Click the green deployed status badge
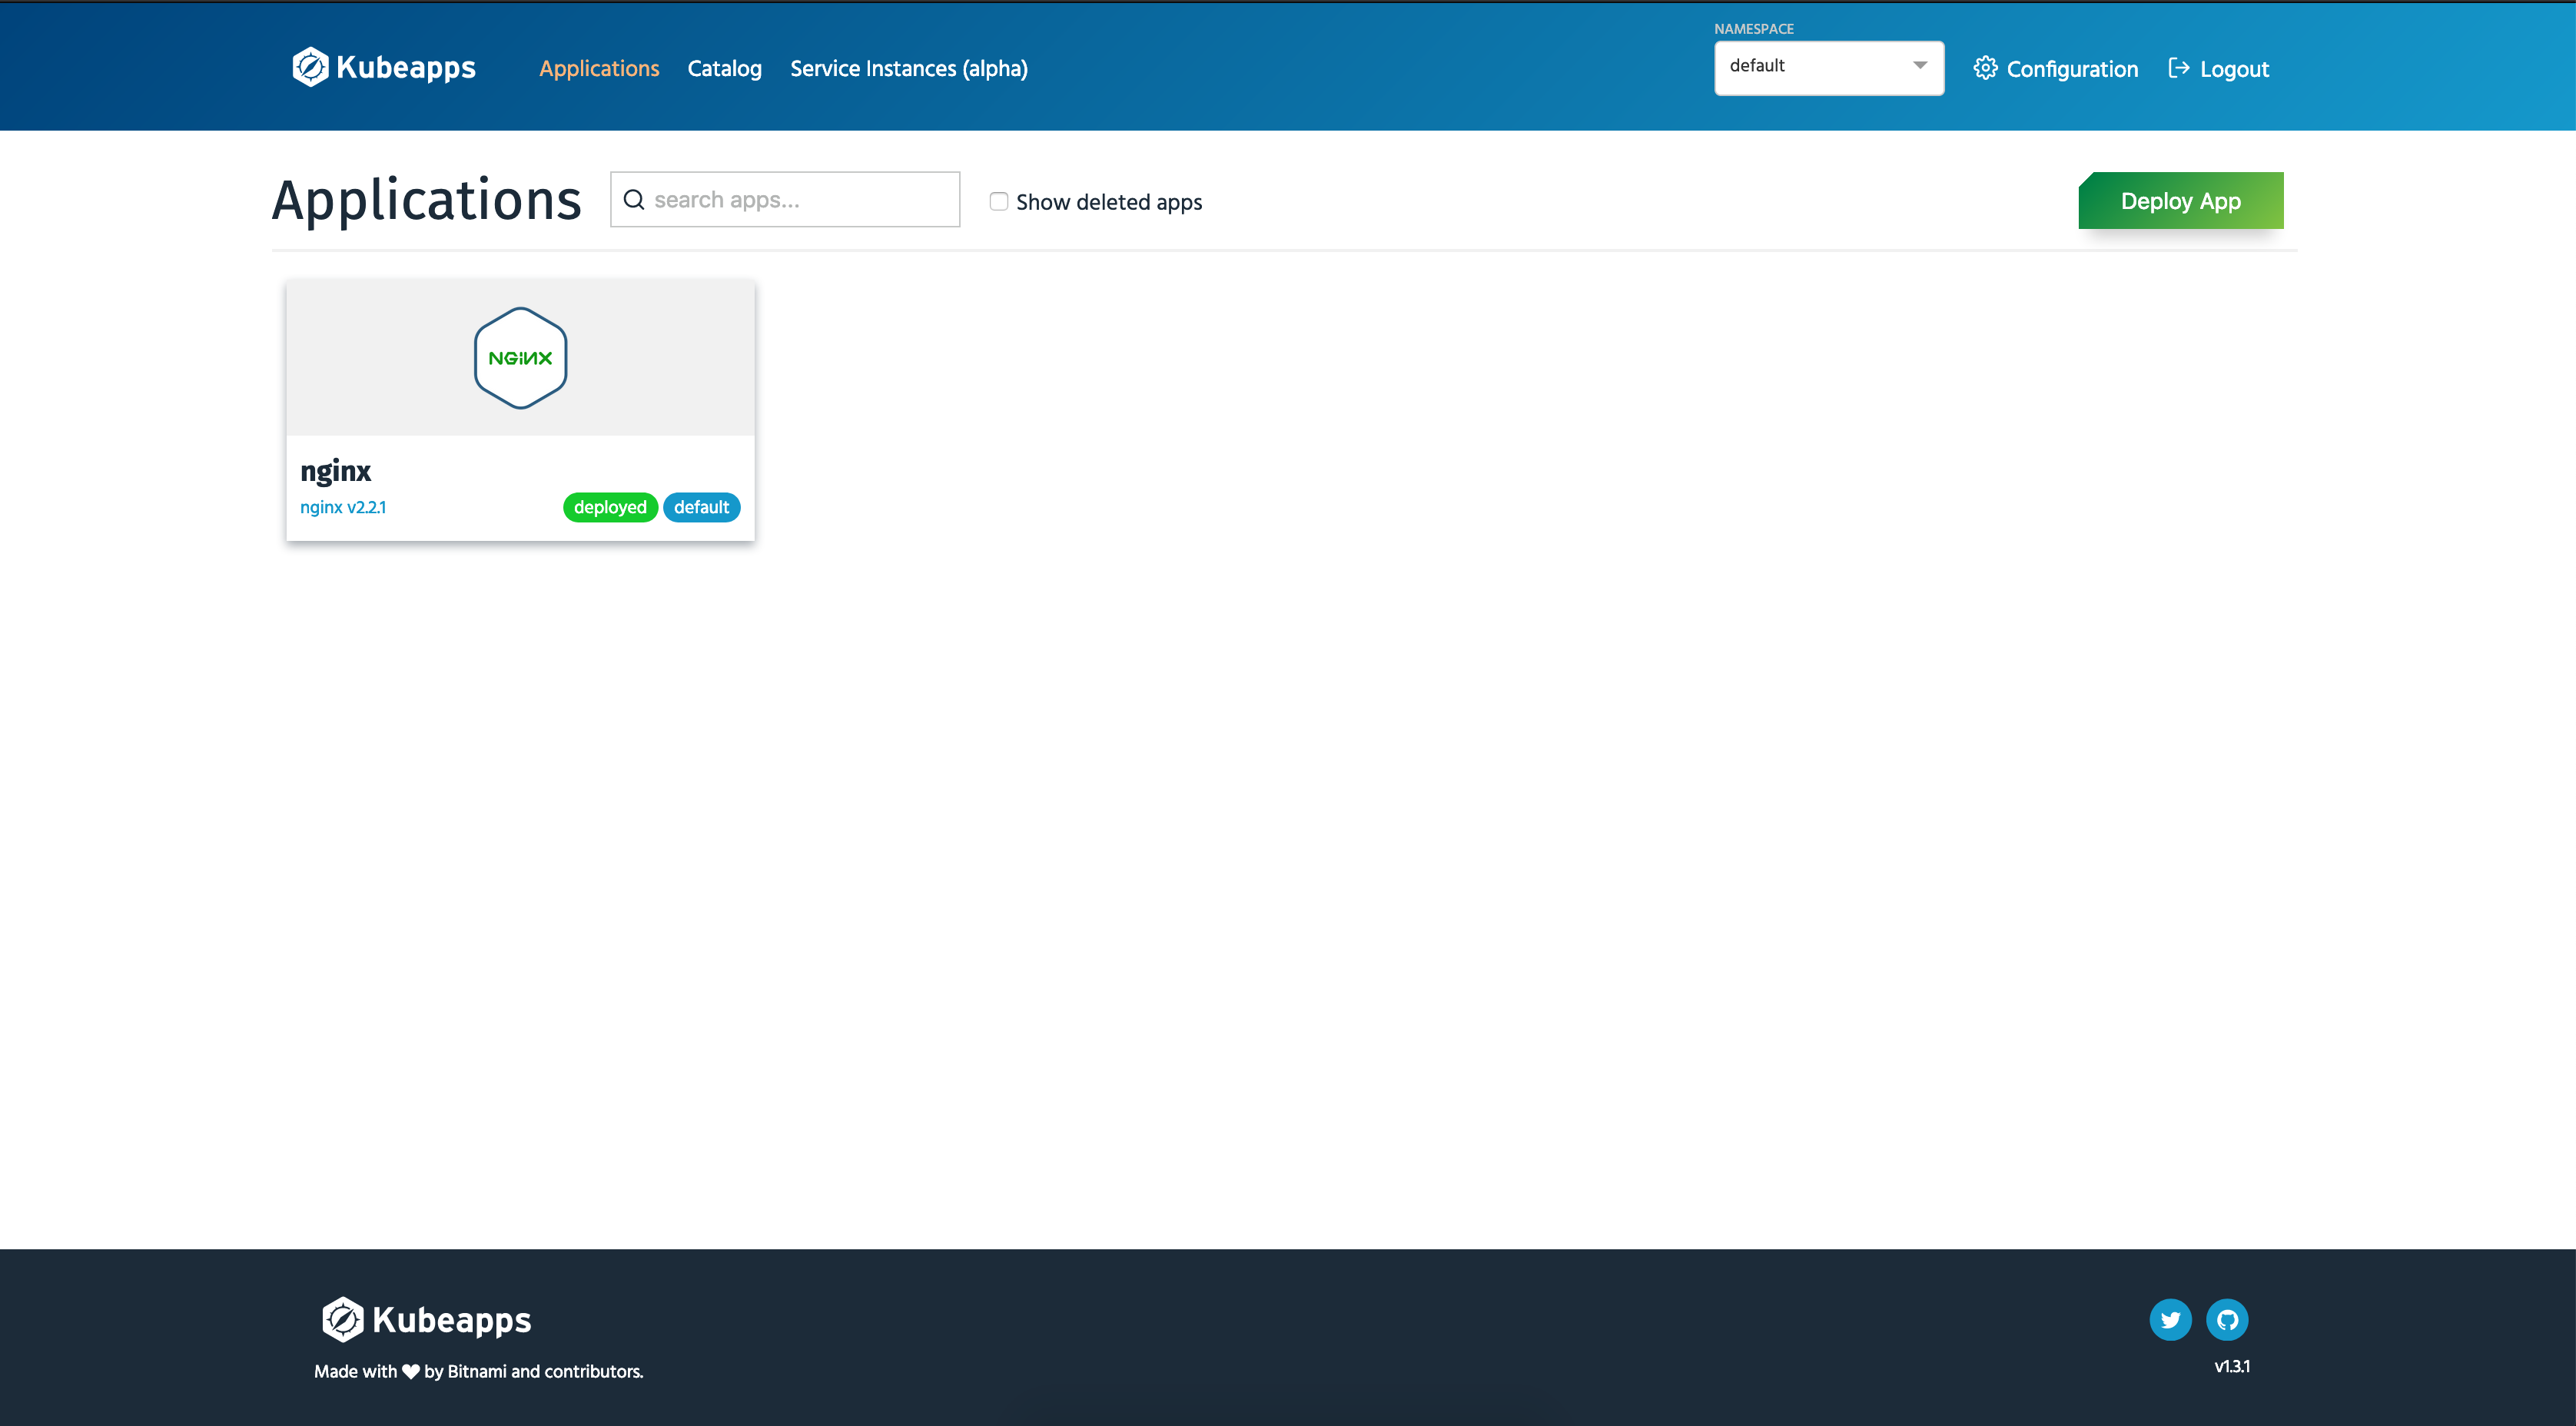Image resolution: width=2576 pixels, height=1426 pixels. pyautogui.click(x=610, y=507)
